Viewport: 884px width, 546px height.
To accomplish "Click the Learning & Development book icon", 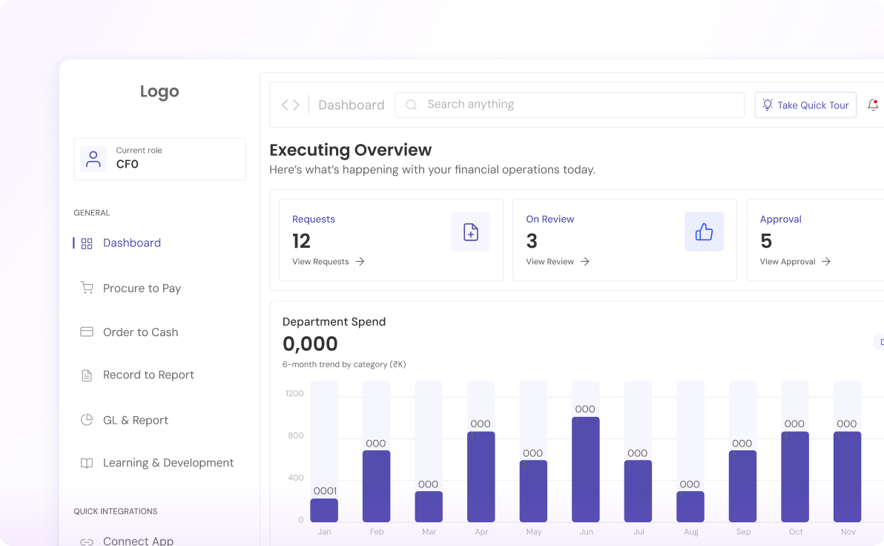I will (x=87, y=463).
